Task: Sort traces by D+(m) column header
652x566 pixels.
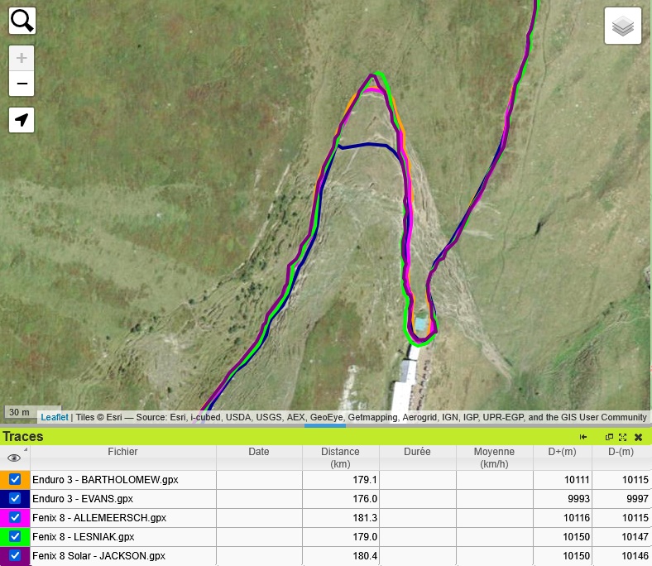Action: (x=563, y=453)
